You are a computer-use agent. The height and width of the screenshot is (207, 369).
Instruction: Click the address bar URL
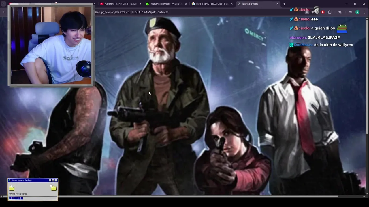click(x=131, y=12)
